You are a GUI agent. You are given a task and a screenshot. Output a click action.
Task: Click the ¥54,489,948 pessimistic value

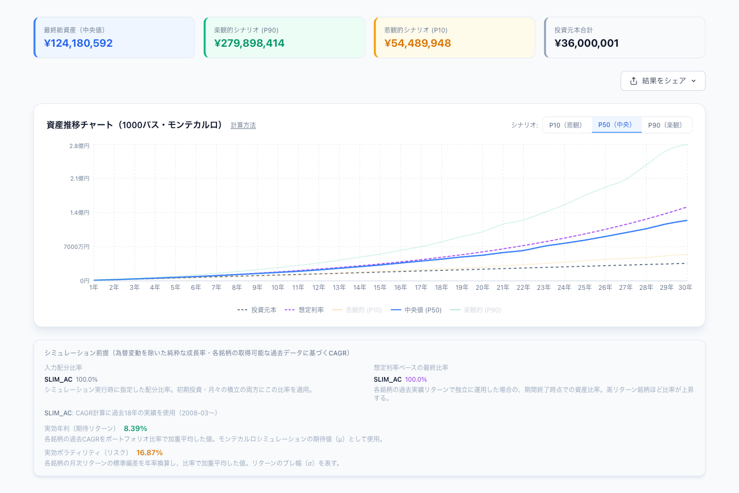(x=418, y=43)
